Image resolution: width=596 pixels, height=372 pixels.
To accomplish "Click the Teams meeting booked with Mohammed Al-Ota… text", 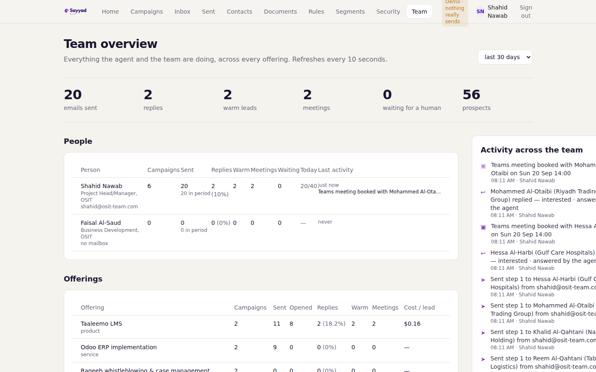I will (x=379, y=192).
